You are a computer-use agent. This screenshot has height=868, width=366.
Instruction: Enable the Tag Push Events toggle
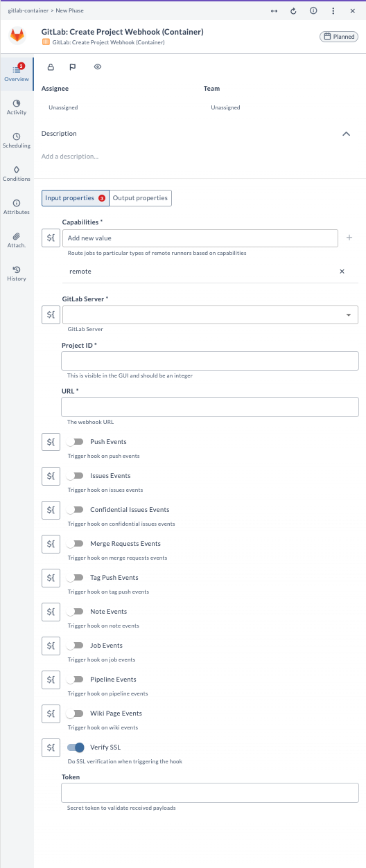tap(75, 578)
